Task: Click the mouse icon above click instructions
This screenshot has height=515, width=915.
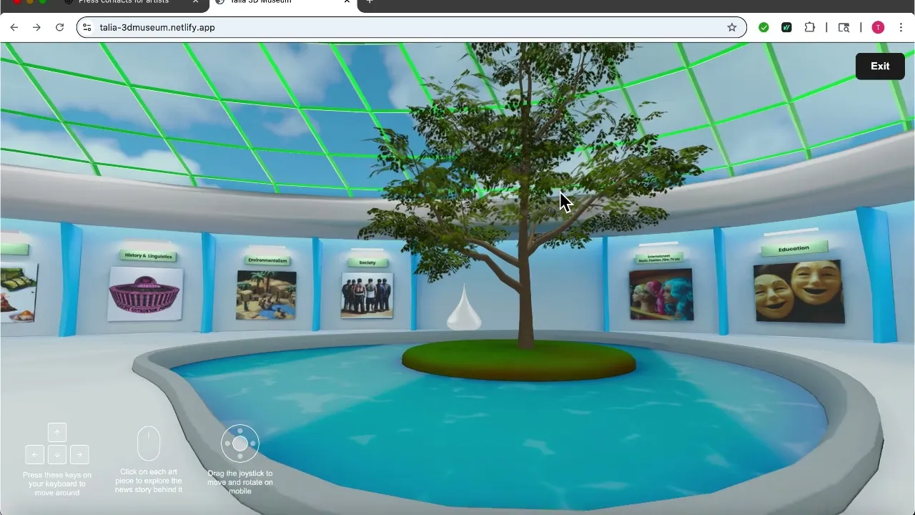Action: click(149, 443)
